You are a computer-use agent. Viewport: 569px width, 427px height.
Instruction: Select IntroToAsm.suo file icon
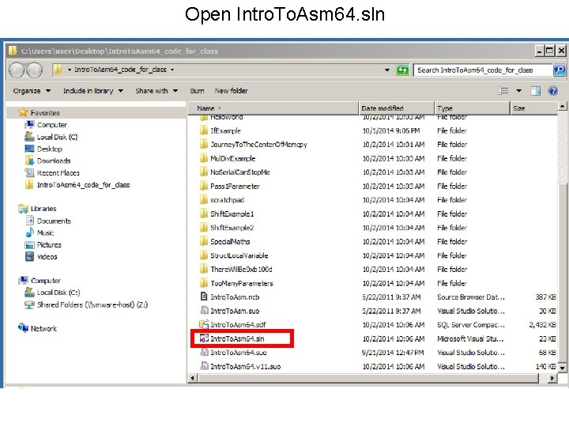pyautogui.click(x=204, y=311)
